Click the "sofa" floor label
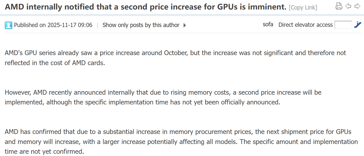The height and width of the screenshot is (156, 364). click(x=268, y=25)
